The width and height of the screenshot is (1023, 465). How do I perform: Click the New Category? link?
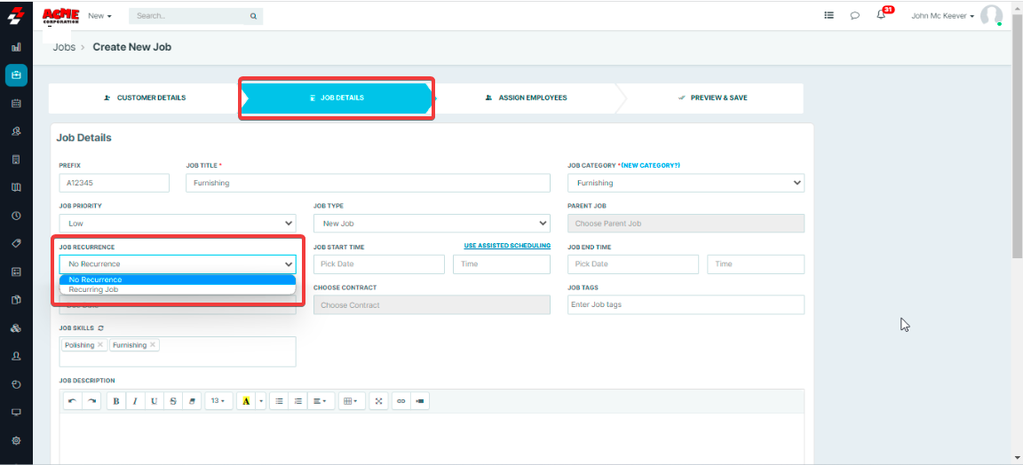click(x=650, y=166)
